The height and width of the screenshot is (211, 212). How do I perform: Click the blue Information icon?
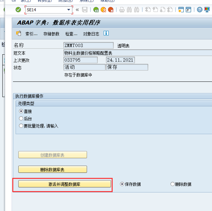coord(106,33)
